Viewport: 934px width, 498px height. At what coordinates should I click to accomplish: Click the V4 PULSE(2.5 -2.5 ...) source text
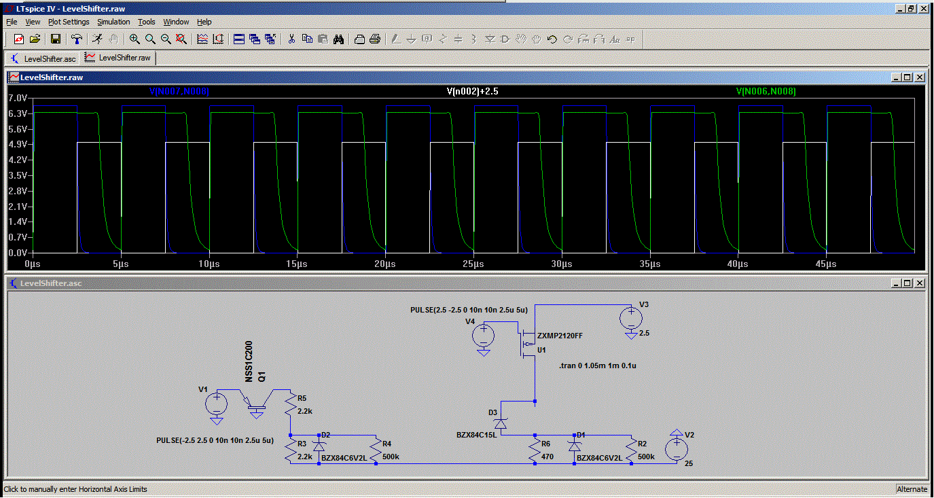click(x=469, y=310)
